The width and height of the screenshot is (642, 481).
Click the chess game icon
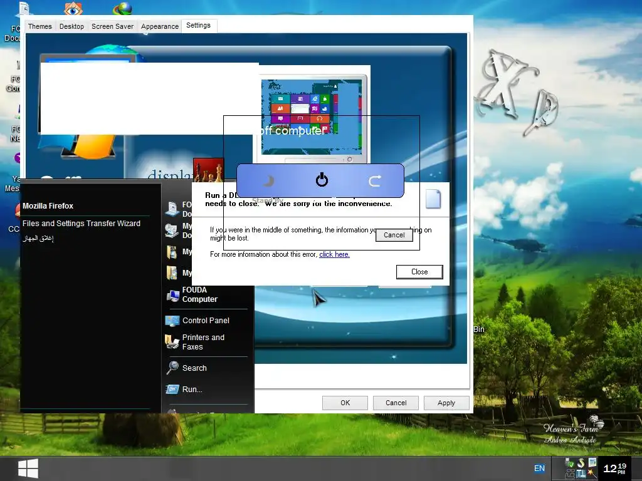tap(208, 170)
